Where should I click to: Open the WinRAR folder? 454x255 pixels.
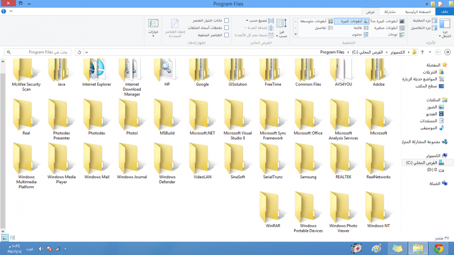(273, 208)
